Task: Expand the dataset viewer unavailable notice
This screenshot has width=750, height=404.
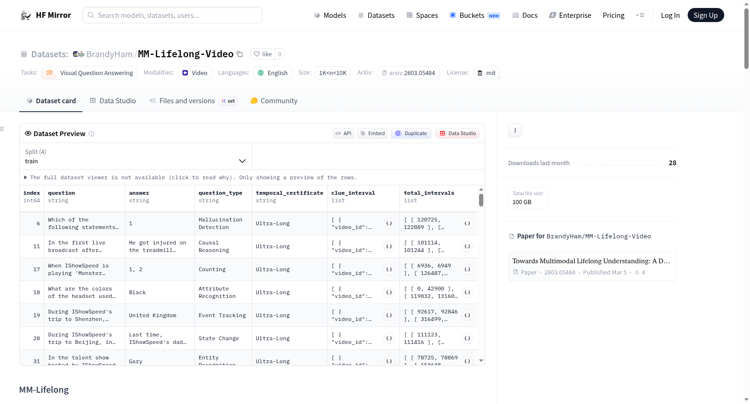Action: pyautogui.click(x=190, y=177)
